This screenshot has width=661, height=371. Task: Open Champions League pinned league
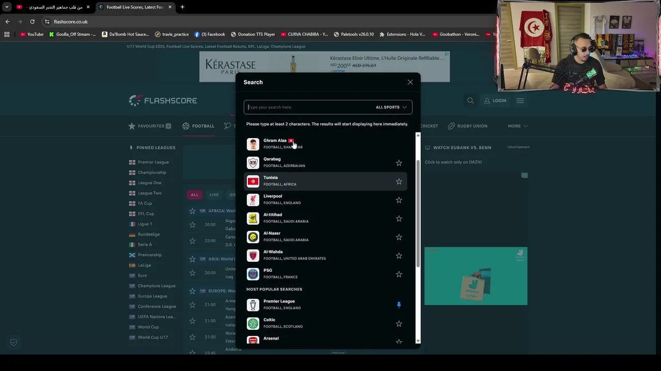point(156,285)
